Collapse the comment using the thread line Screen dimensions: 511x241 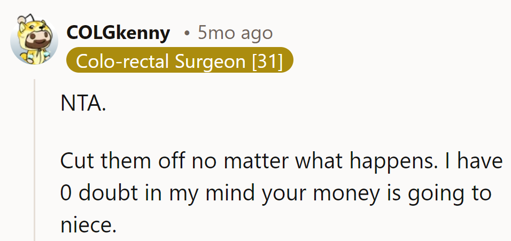[x=35, y=160]
